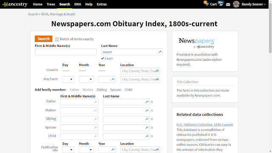Image resolution: width=272 pixels, height=153 pixels.
Task: Click Publication Info location filter icon
Action: (157, 149)
